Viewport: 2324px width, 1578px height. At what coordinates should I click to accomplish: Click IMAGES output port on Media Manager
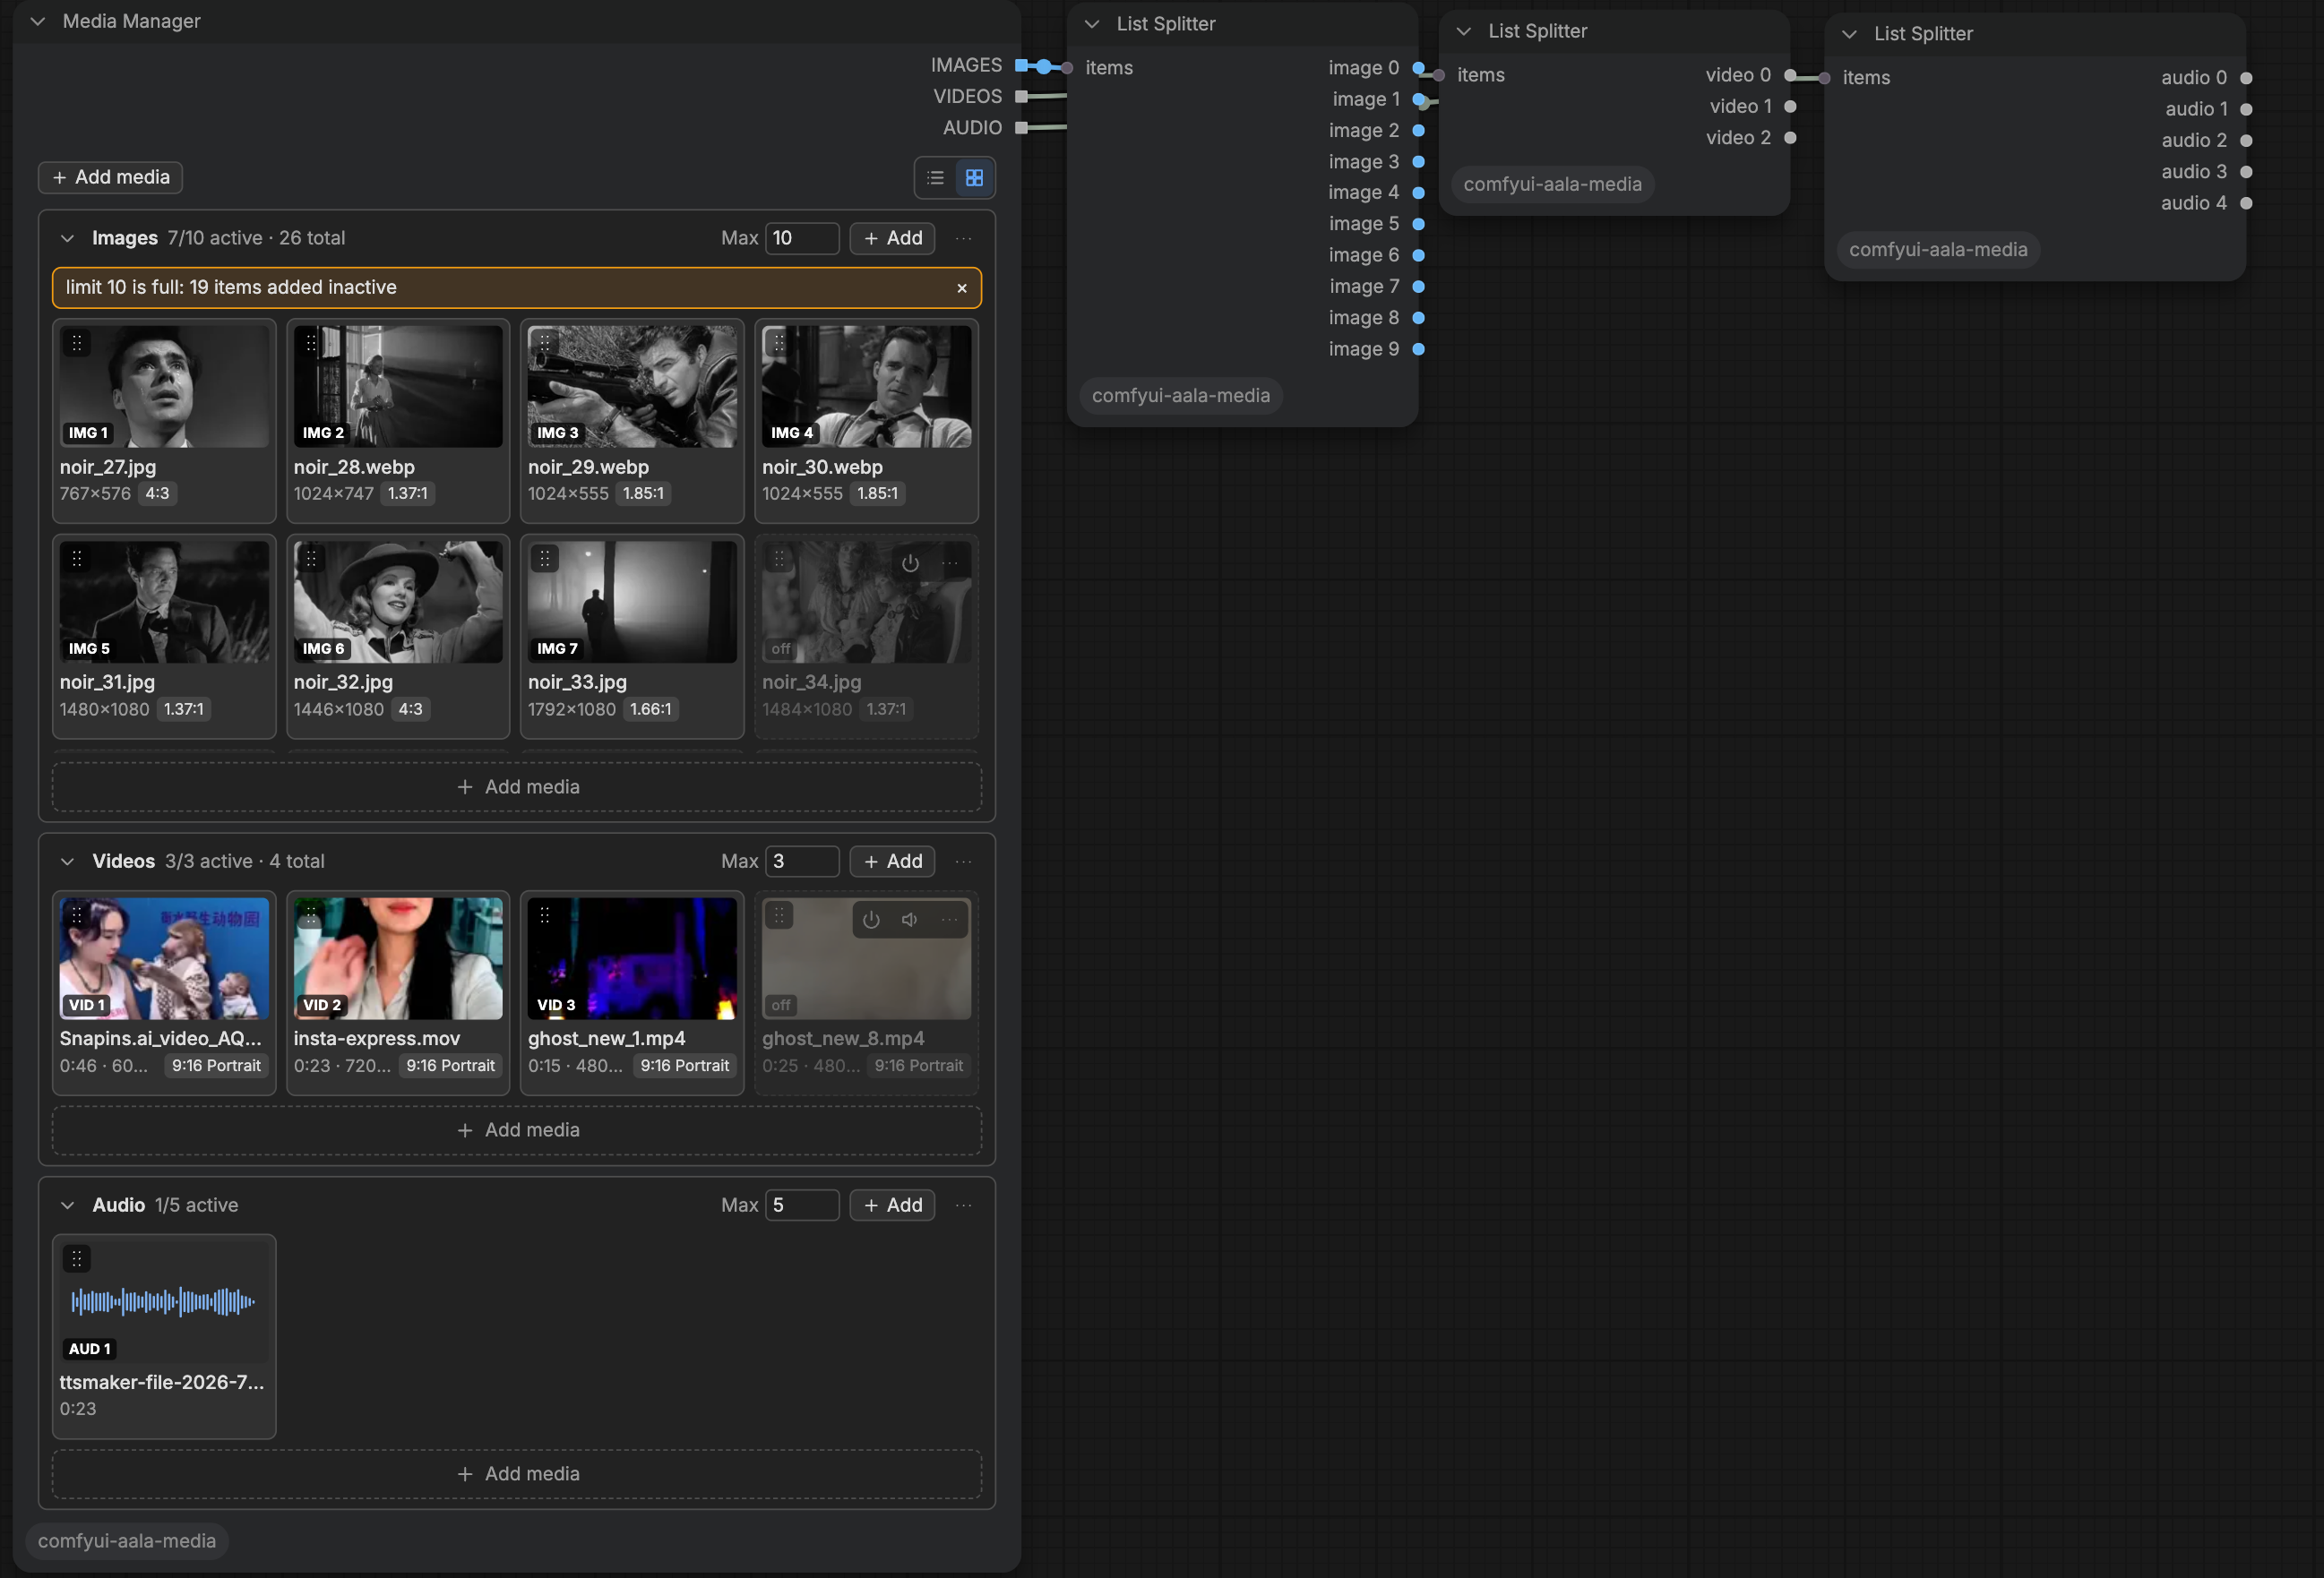(x=1021, y=66)
